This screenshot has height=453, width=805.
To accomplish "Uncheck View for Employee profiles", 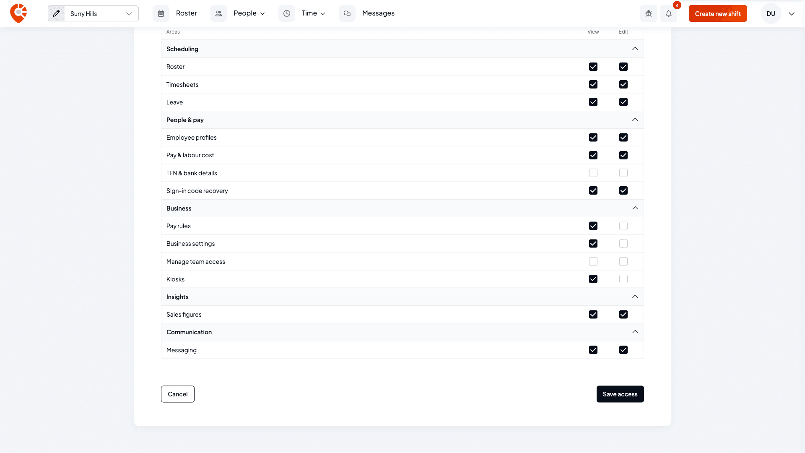I will tap(593, 138).
